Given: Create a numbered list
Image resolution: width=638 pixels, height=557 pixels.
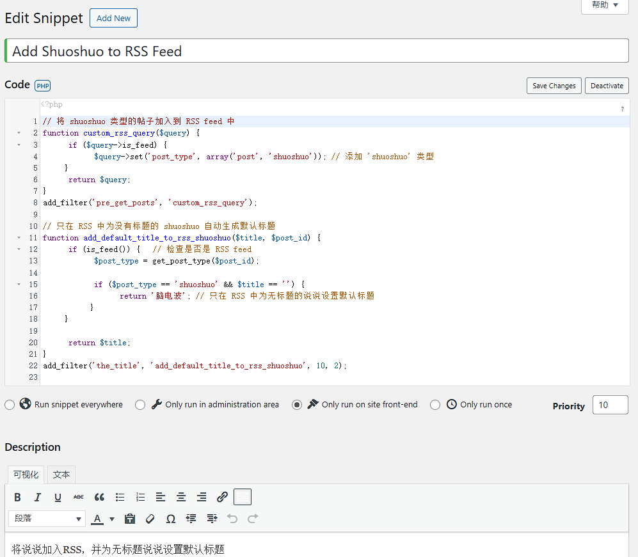Looking at the screenshot, I should [140, 497].
